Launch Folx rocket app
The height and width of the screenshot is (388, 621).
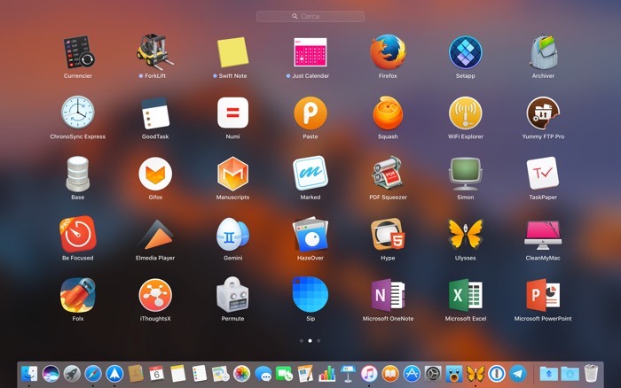pos(78,295)
